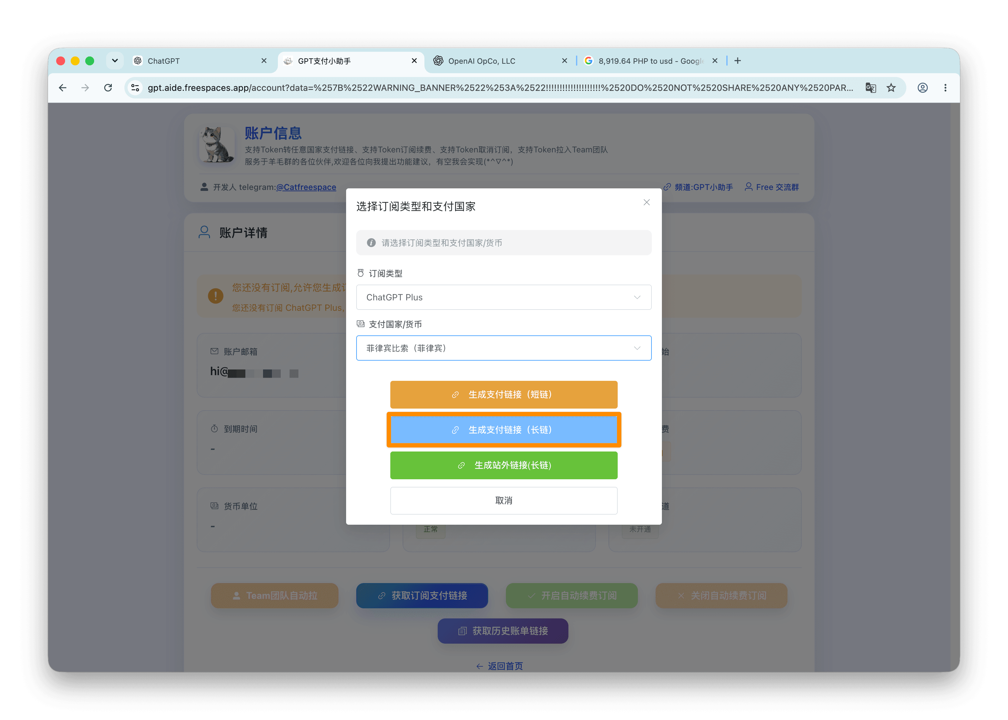Click the 到期时间 clock icon

coord(214,429)
